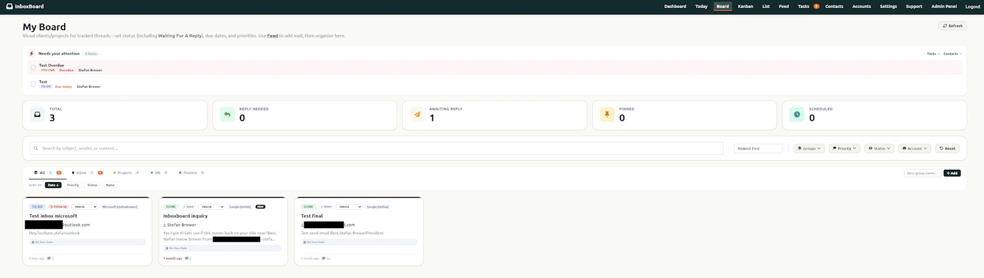Check the Test Overdue item checkbox
Image resolution: width=984 pixels, height=278 pixels.
(x=33, y=68)
